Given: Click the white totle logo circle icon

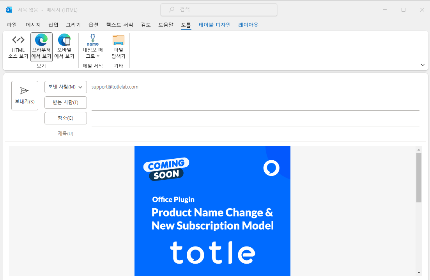Looking at the screenshot, I should click(271, 168).
